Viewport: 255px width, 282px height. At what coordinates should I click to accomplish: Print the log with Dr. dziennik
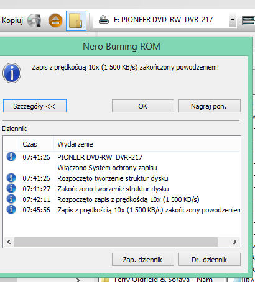pyautogui.click(x=210, y=259)
